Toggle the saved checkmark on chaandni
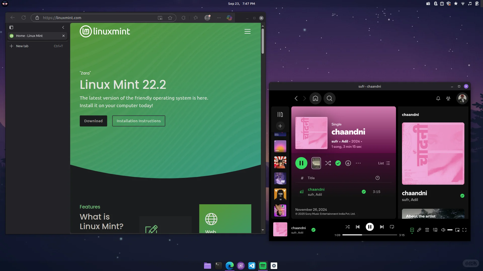The image size is (483, 271). pyautogui.click(x=338, y=163)
